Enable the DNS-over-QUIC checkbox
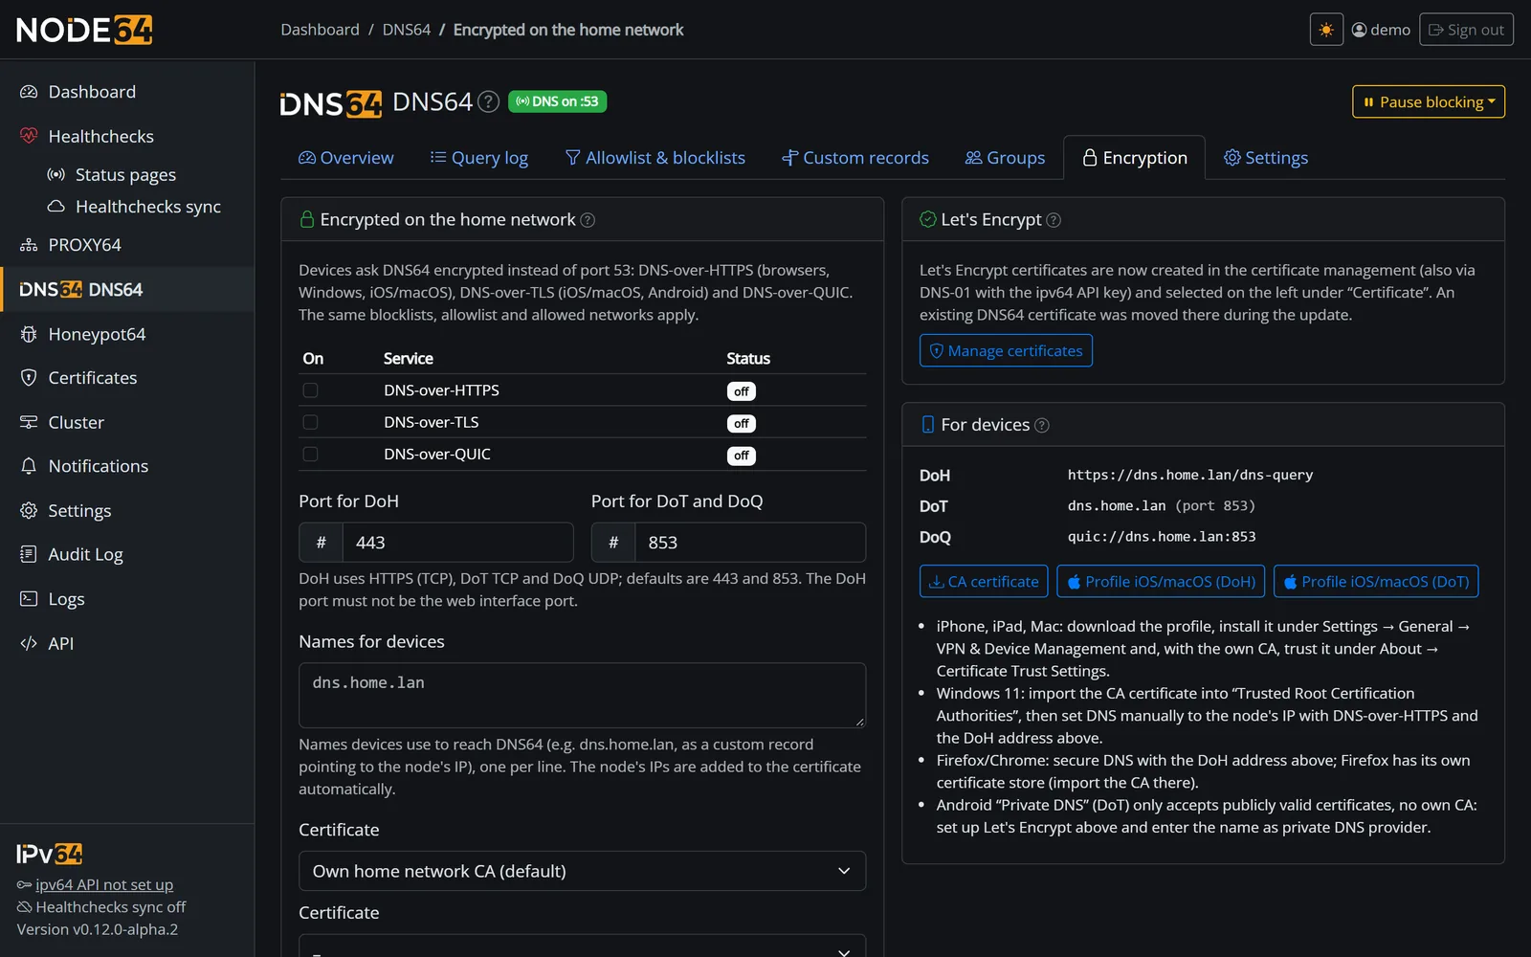Viewport: 1531px width, 957px height. [310, 455]
